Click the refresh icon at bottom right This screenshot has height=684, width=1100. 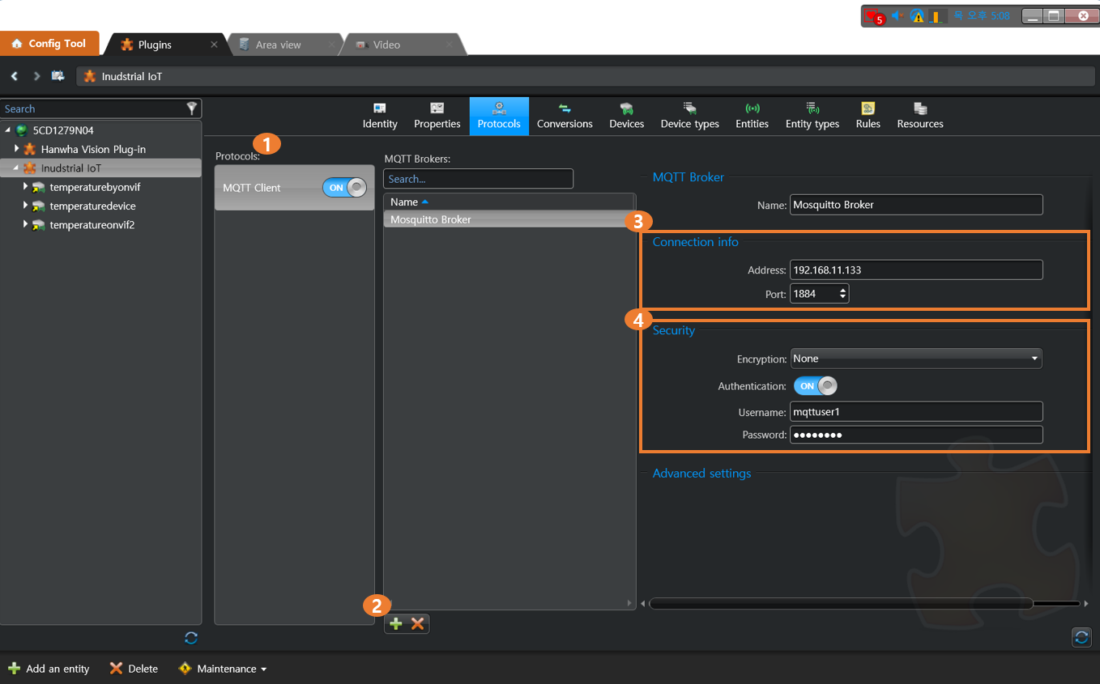(x=1081, y=637)
